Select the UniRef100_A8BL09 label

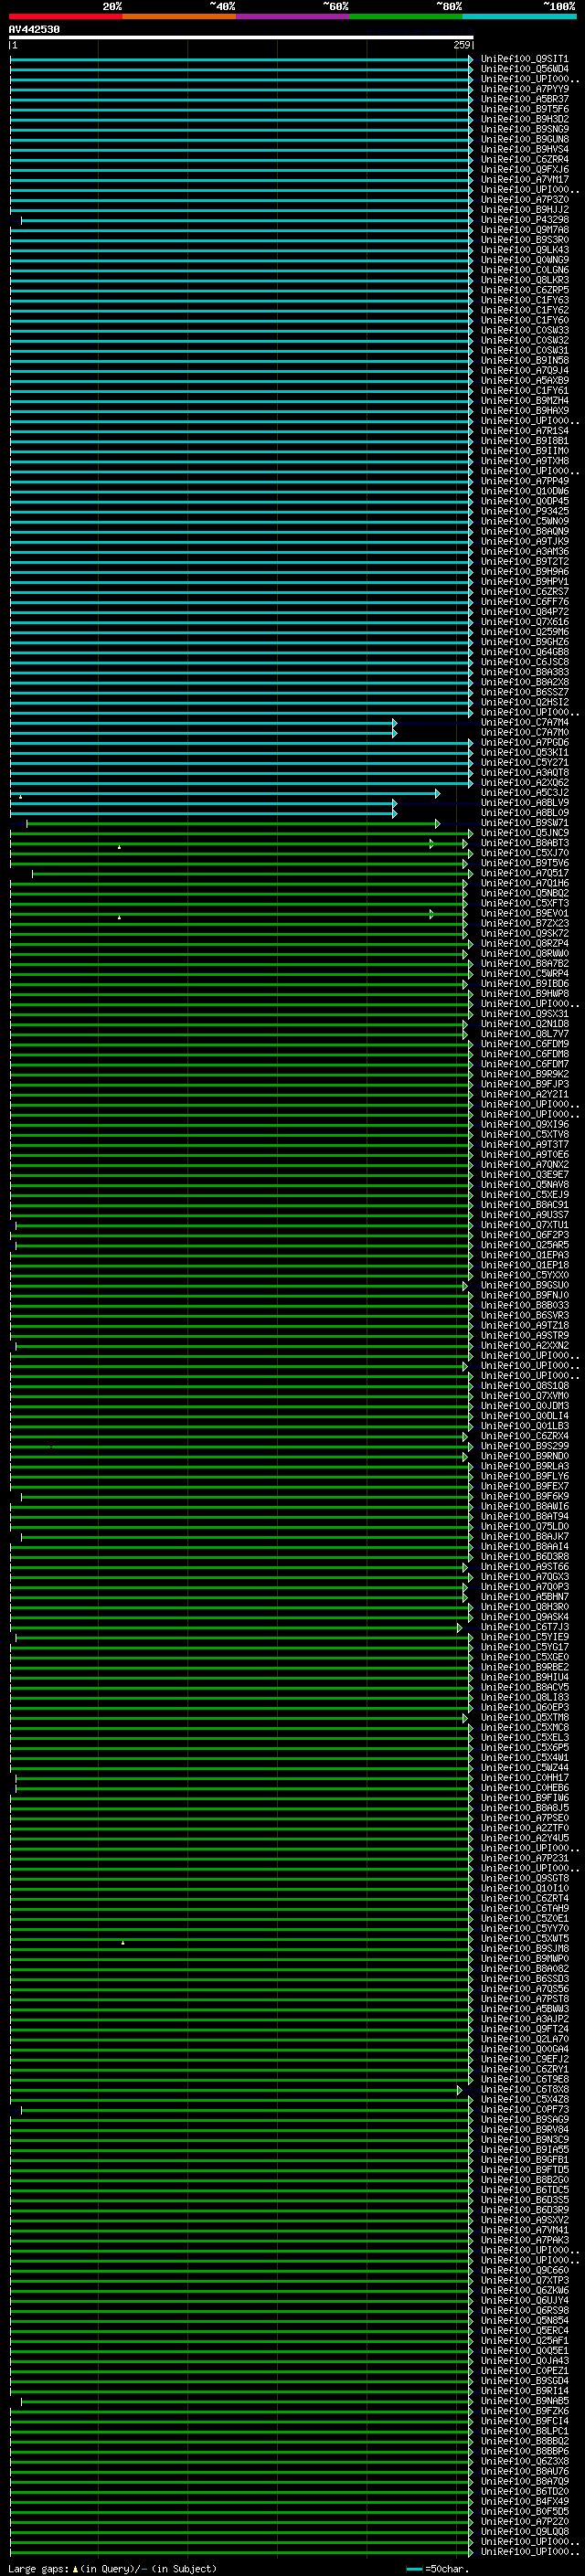pyautogui.click(x=525, y=813)
